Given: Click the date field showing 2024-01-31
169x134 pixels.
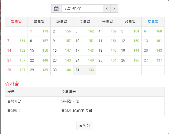Looking at the screenshot, I should pyautogui.click(x=82, y=8).
